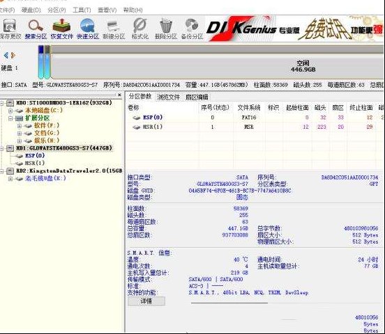385x334 pixels.
Task: Go to previous disk with left arrow
Action: pyautogui.click(x=6, y=55)
